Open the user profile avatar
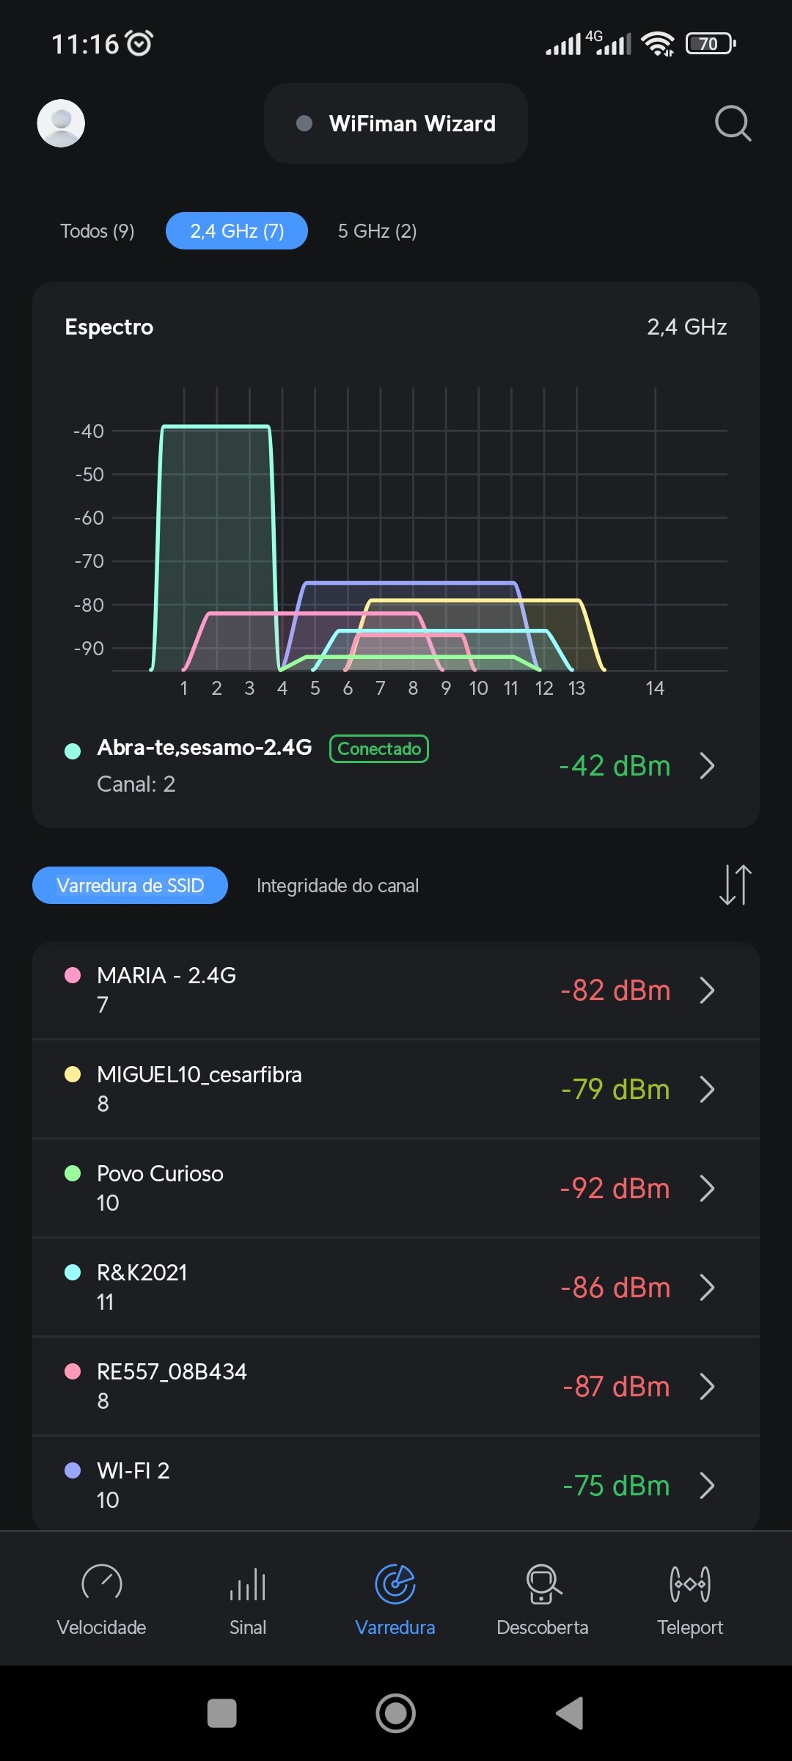Image resolution: width=792 pixels, height=1761 pixels. (61, 123)
